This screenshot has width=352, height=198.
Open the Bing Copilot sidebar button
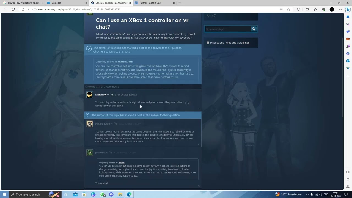(x=348, y=9)
